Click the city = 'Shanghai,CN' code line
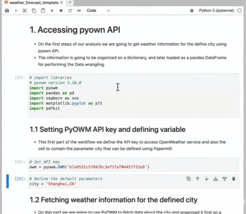The height and width of the screenshot is (214, 246). click(x=53, y=184)
